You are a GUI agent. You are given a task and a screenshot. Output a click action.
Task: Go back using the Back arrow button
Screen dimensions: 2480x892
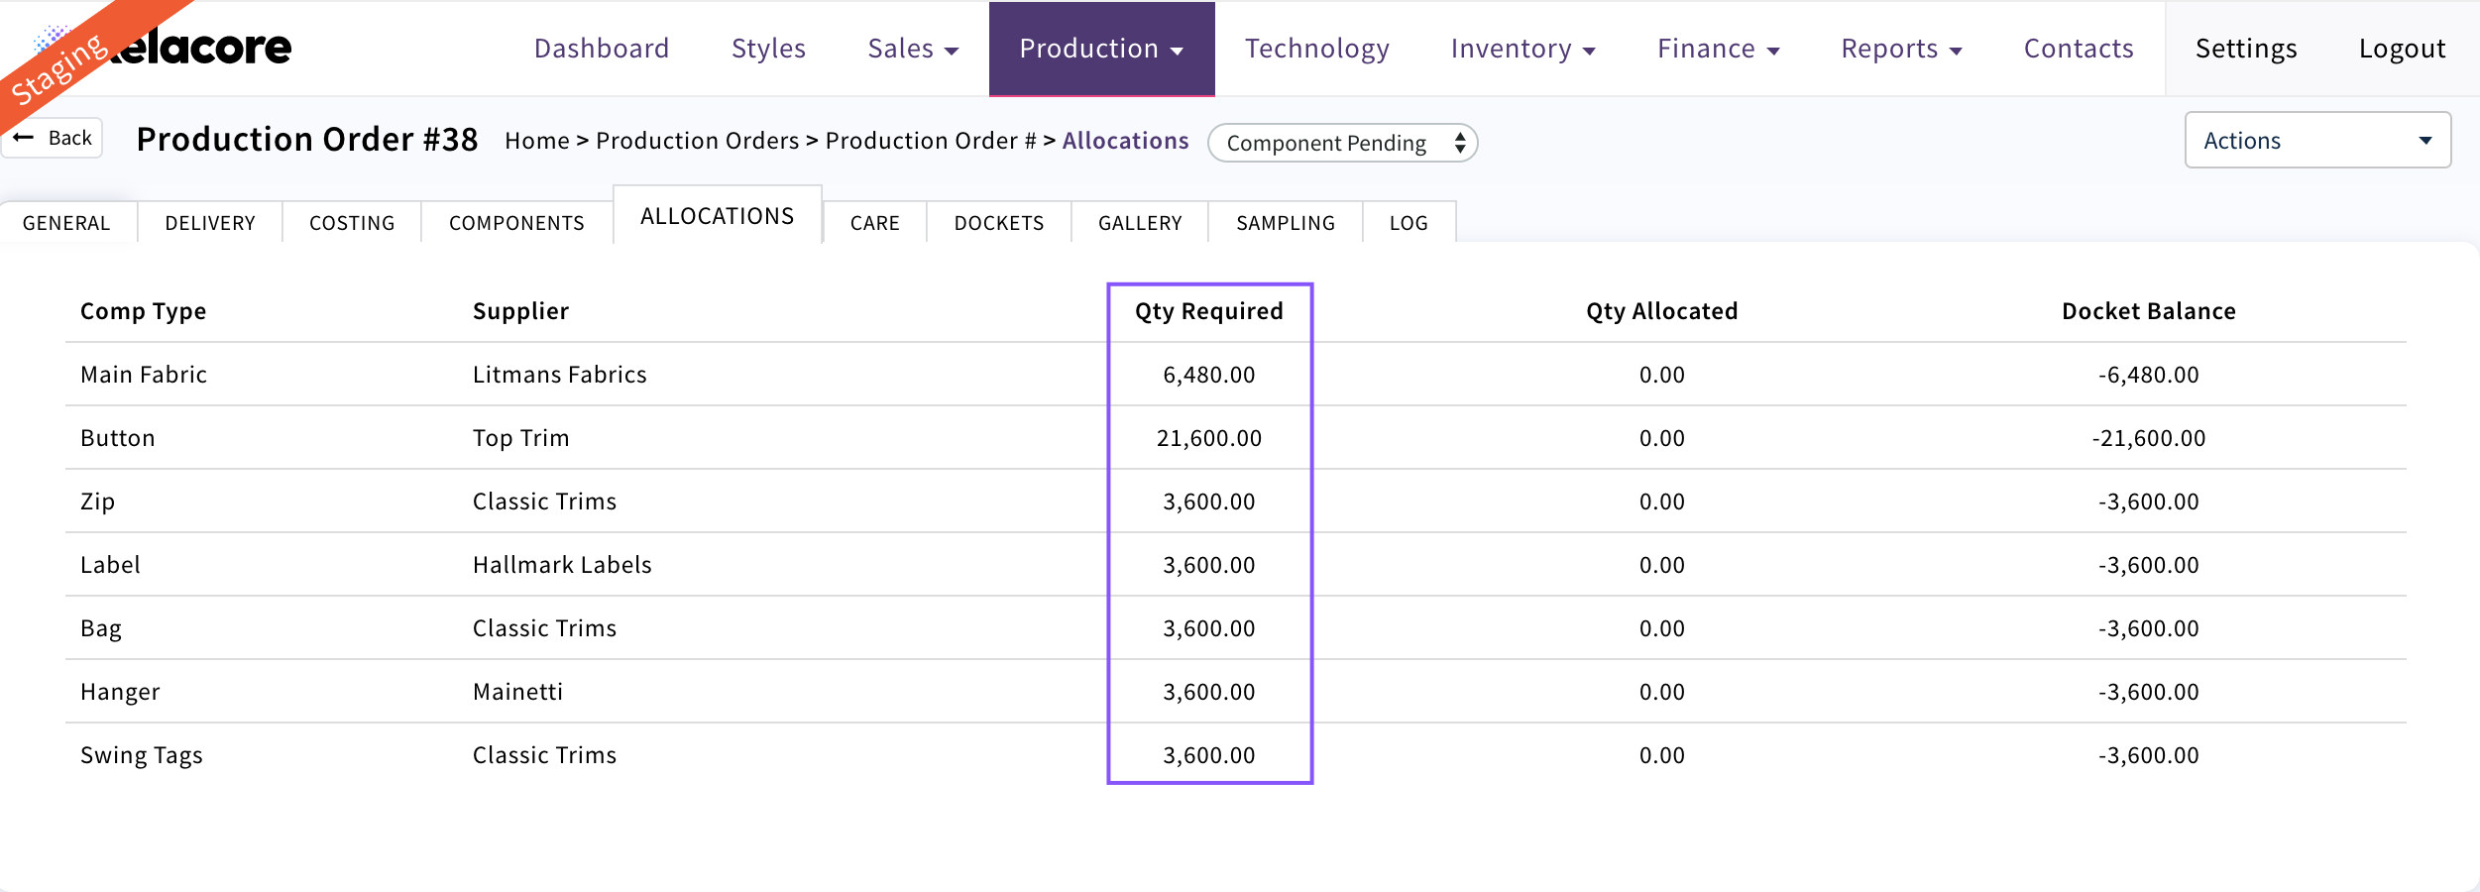54,138
